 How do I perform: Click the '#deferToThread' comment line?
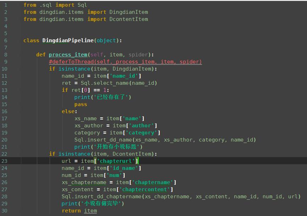(x=125, y=62)
